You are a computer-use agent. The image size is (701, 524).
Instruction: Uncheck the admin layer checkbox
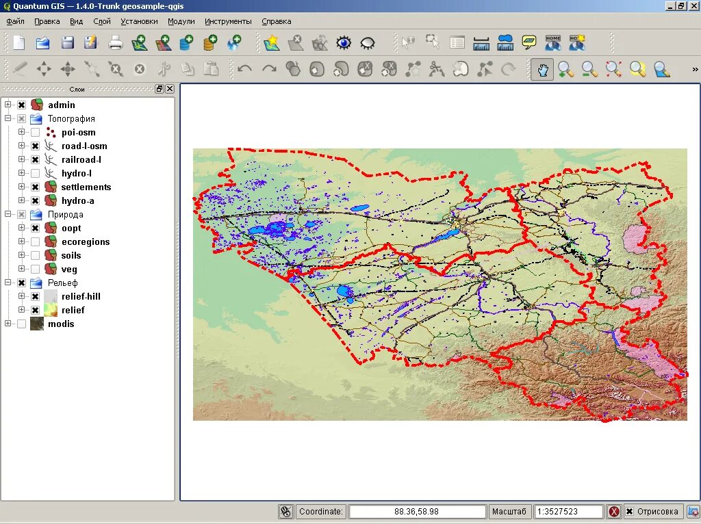pyautogui.click(x=21, y=105)
